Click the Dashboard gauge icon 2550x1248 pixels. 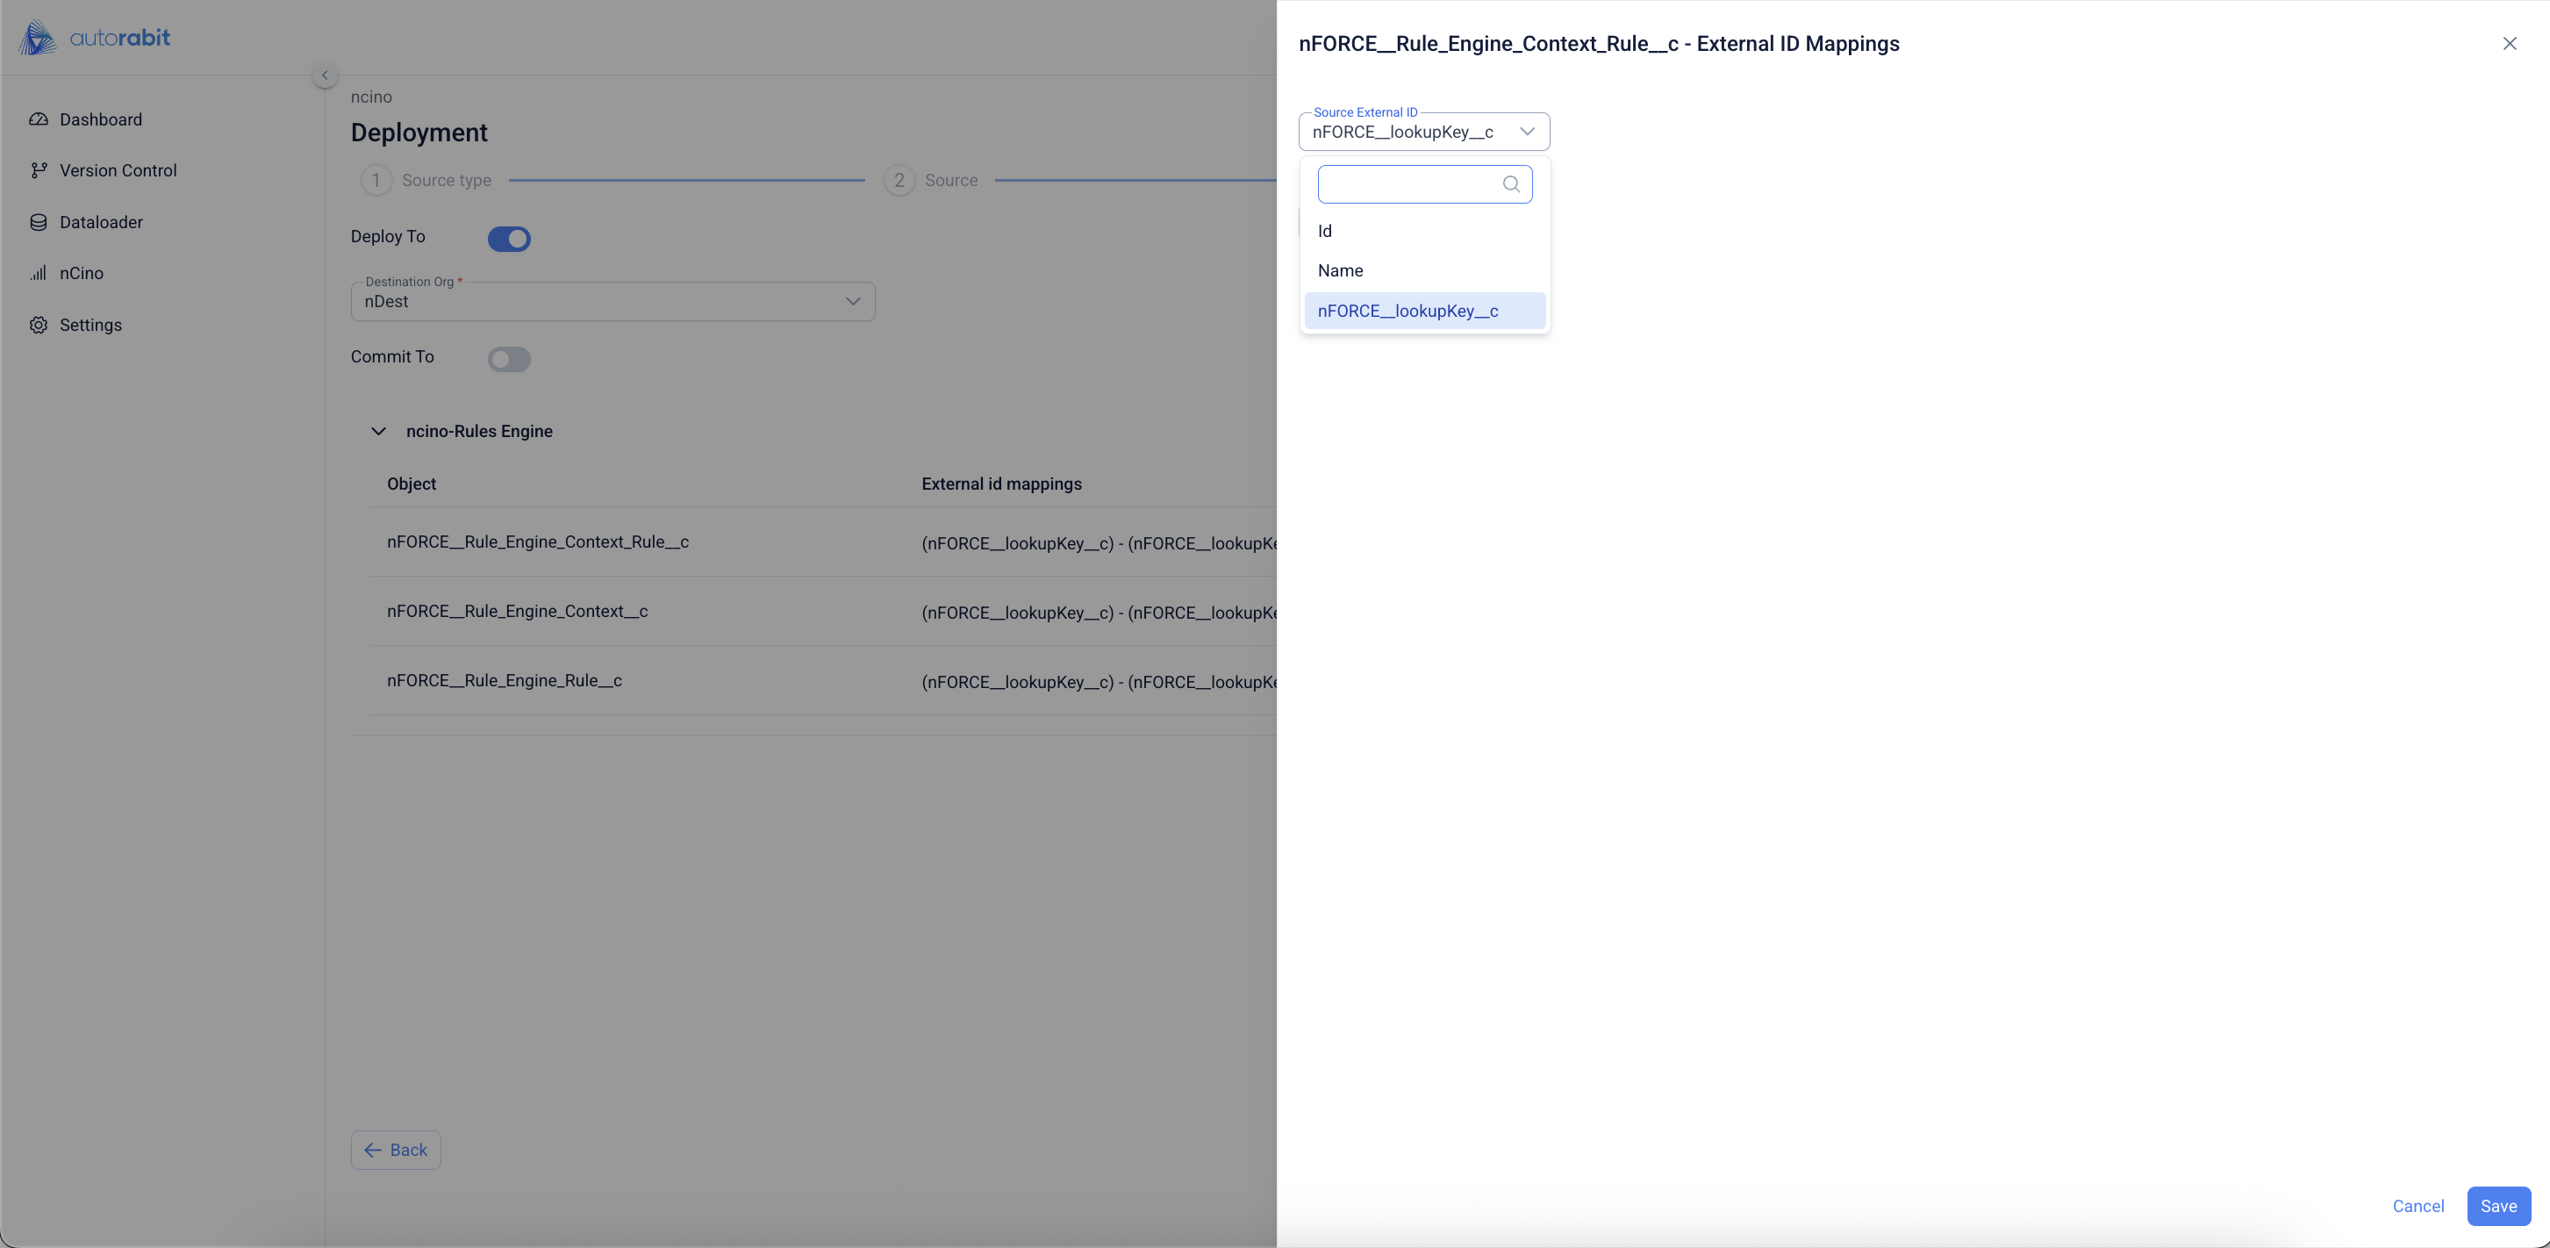pos(39,119)
